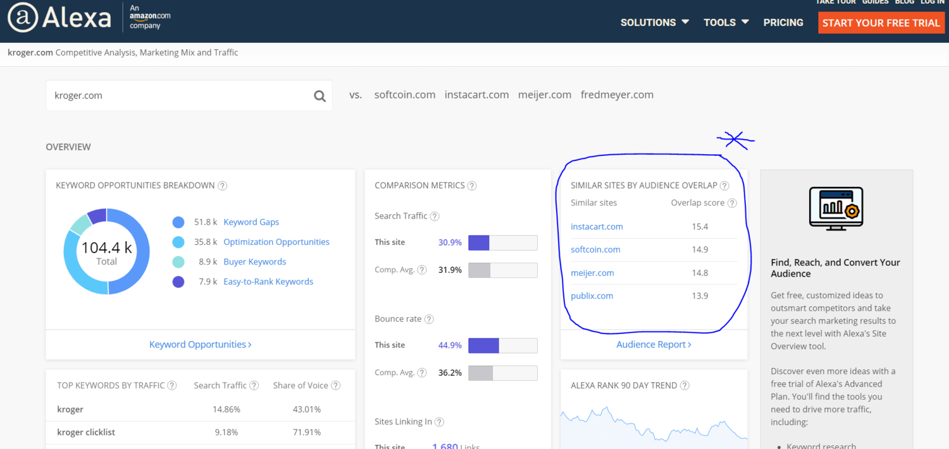
Task: Open help for Similar Sites by Audience Overlap
Action: point(724,186)
